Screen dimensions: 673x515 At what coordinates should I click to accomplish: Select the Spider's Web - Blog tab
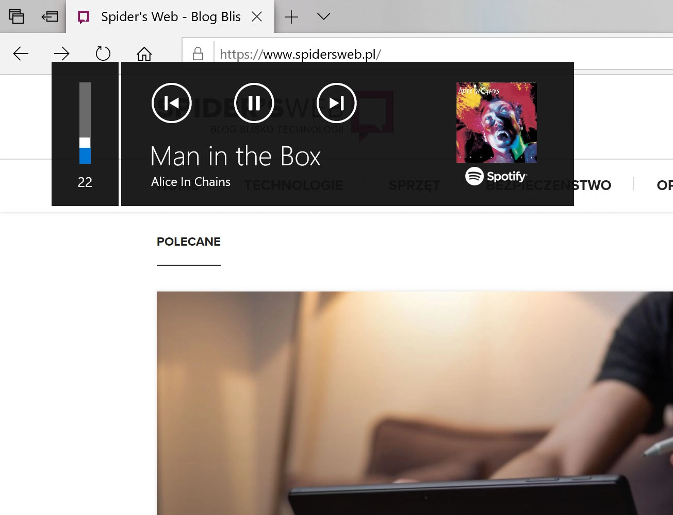(170, 17)
